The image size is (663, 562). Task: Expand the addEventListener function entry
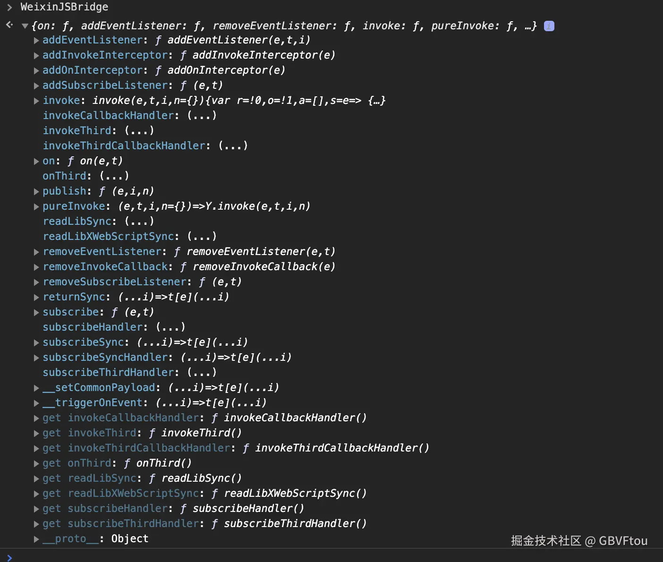(x=36, y=41)
